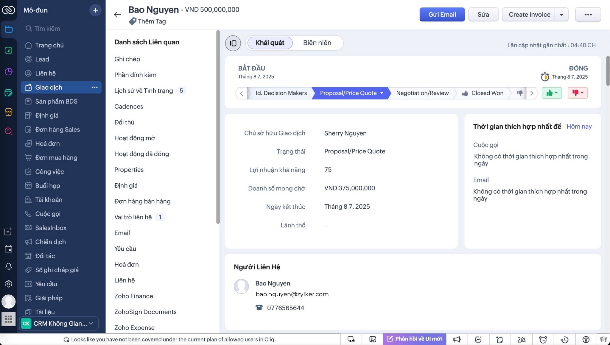Image resolution: width=610 pixels, height=345 pixels.
Task: Click the plus icon next to Mô-đun
Action: [95, 10]
